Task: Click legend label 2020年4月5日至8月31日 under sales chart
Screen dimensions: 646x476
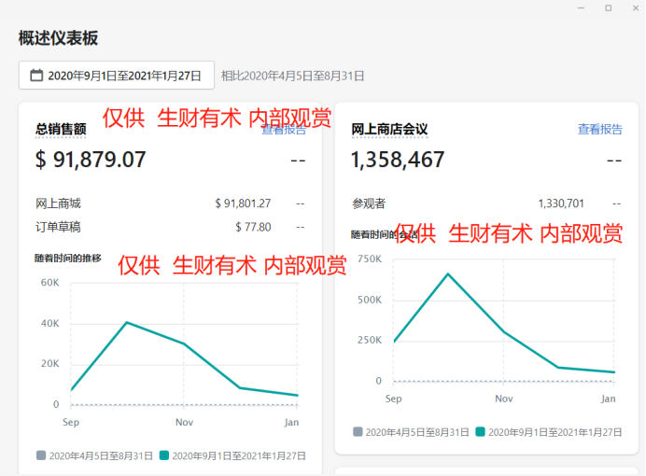Action: tap(101, 455)
